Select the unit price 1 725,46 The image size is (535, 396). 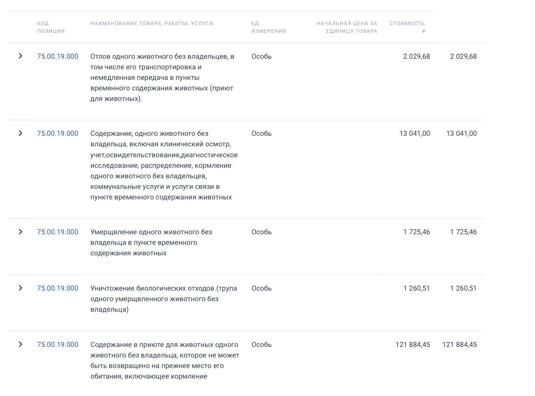tap(416, 232)
